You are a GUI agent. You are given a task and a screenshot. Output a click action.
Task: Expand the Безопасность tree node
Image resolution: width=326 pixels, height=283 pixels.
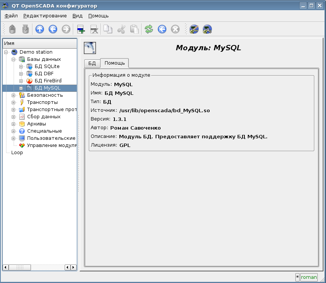point(13,96)
